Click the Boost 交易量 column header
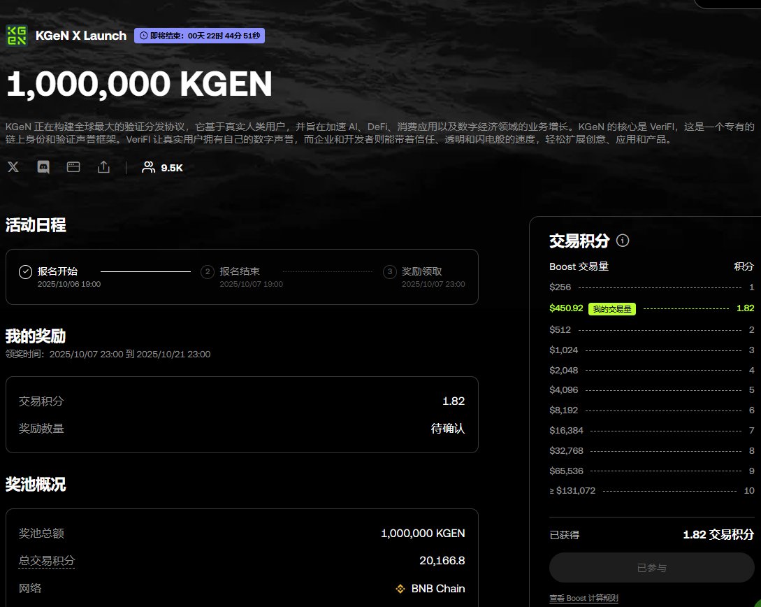Screen dimensions: 761x607 [579, 266]
